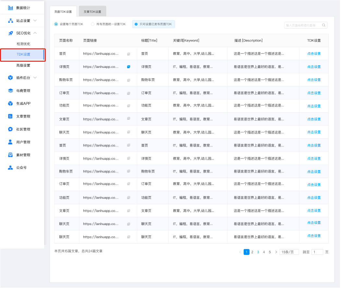Click the 文章管理 document icon

(x=10, y=116)
